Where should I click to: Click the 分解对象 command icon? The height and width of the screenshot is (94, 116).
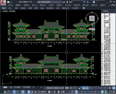102,70
